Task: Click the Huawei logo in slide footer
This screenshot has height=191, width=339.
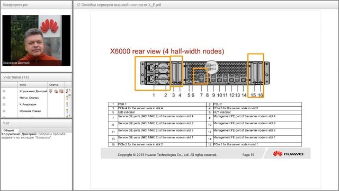Action: pyautogui.click(x=288, y=154)
